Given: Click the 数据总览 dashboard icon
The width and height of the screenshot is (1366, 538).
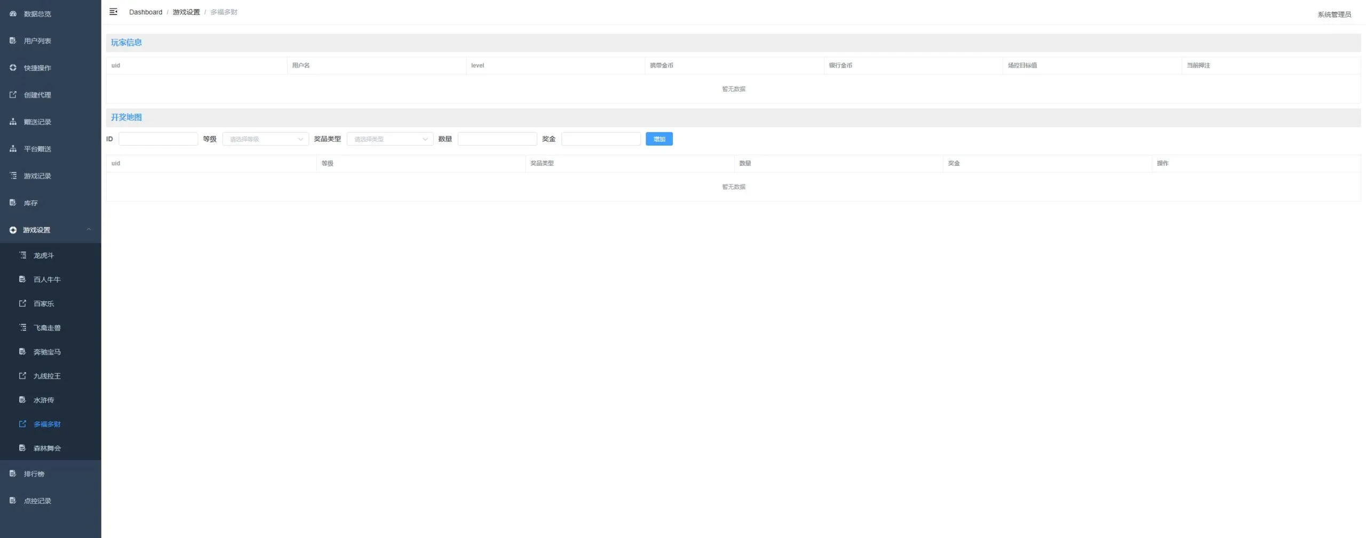Looking at the screenshot, I should coord(13,14).
